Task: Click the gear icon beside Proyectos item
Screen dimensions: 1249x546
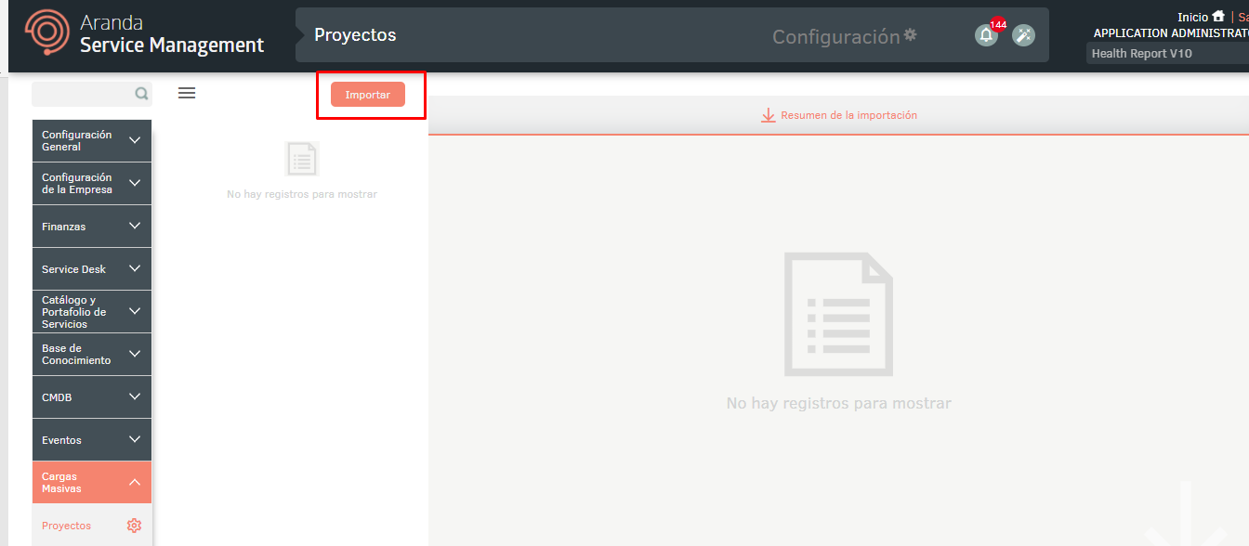Action: coord(134,526)
